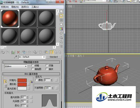Click the Put to Library icon
140x108 pixels.
(35, 52)
